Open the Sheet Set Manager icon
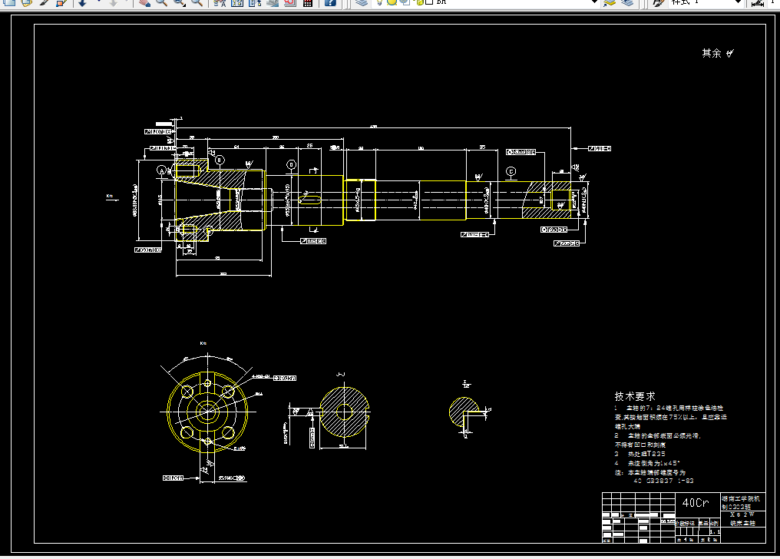The image size is (780, 559). pyautogui.click(x=272, y=2)
